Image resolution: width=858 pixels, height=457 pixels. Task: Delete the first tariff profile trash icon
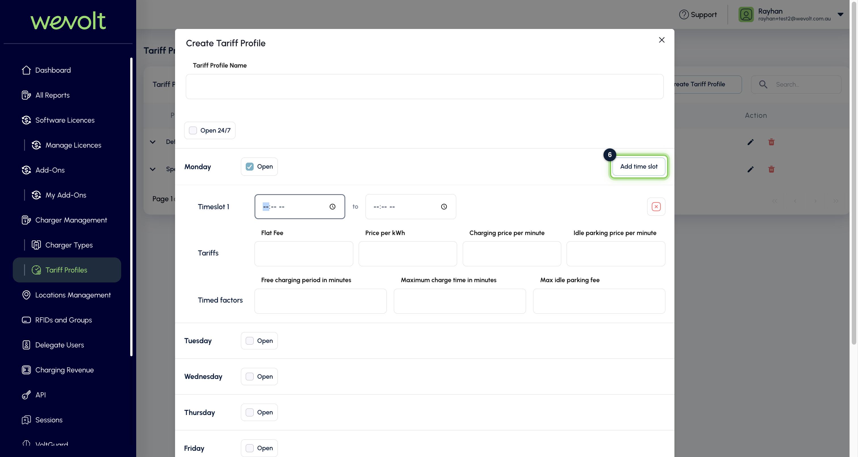[x=771, y=142]
